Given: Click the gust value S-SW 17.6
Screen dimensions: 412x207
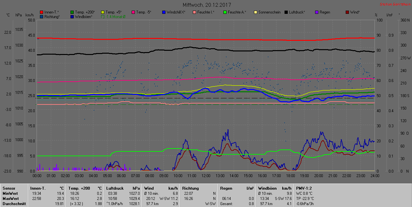Looking at the screenshot, I should 283,199.
